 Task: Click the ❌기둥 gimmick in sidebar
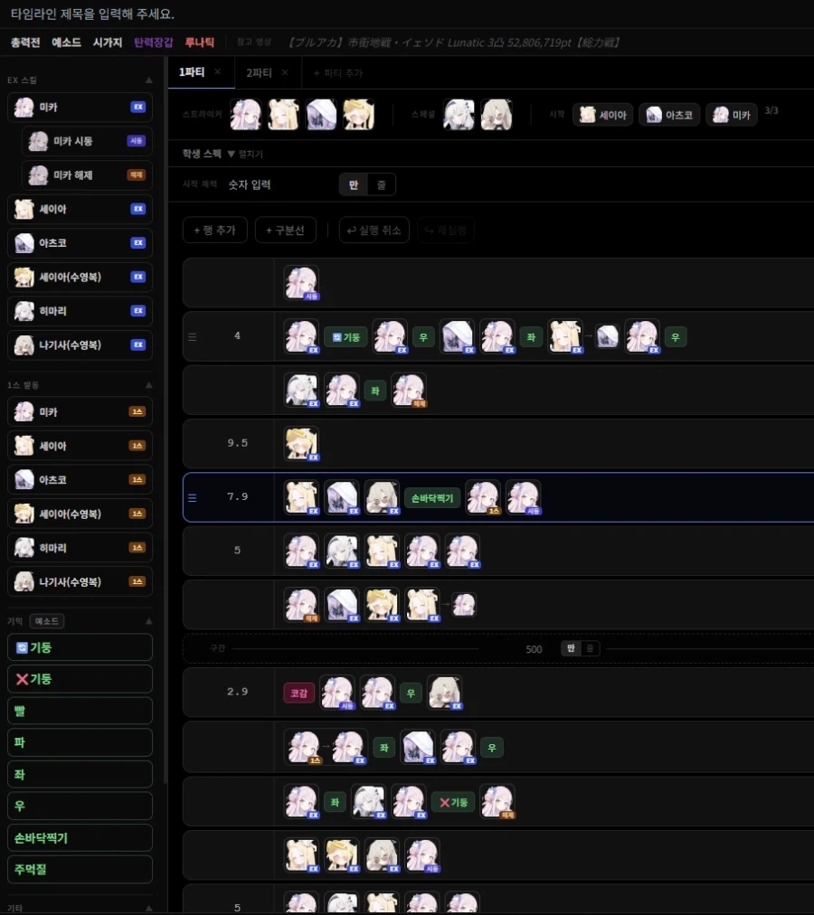click(x=80, y=679)
